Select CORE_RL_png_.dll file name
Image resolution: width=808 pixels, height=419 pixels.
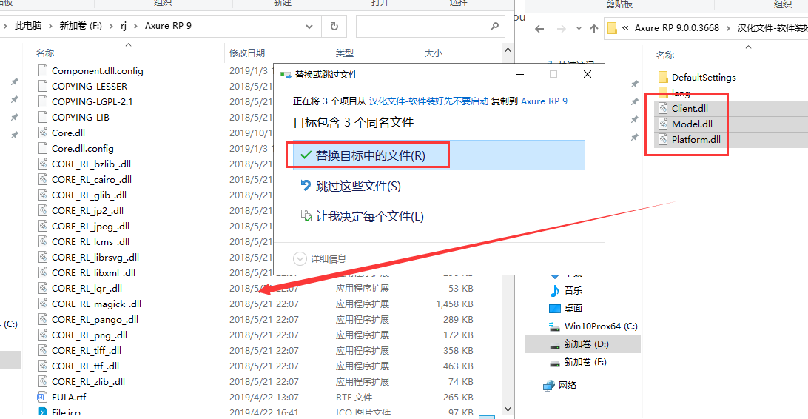pos(90,335)
